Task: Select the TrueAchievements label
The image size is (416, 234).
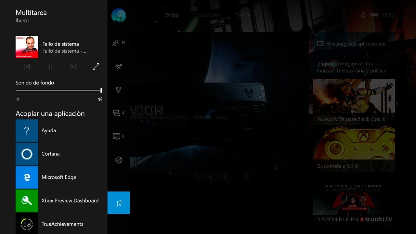Action: click(x=62, y=224)
